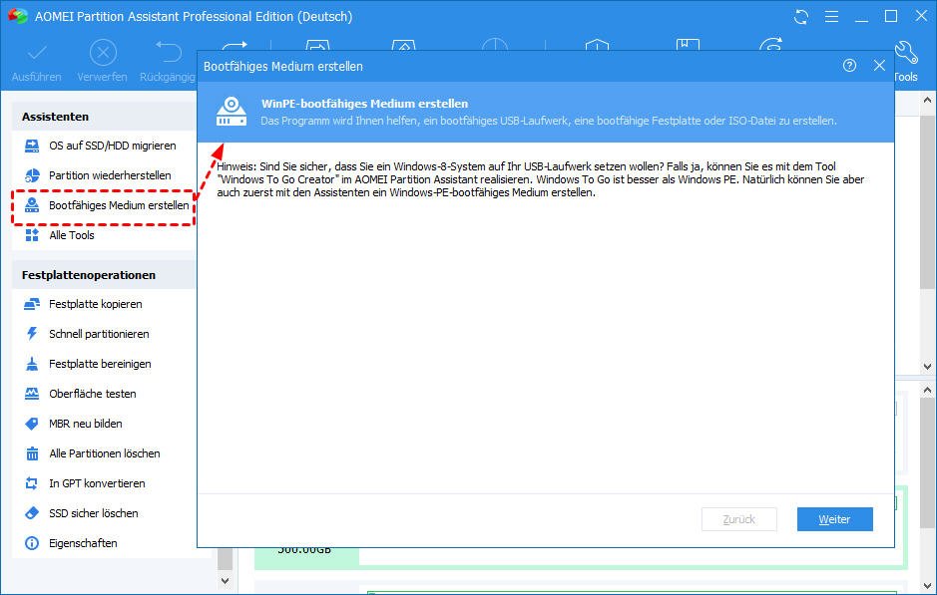Viewport: 937px width, 595px height.
Task: Click the OS auf SSD/HDD migrieren icon
Action: click(x=32, y=146)
